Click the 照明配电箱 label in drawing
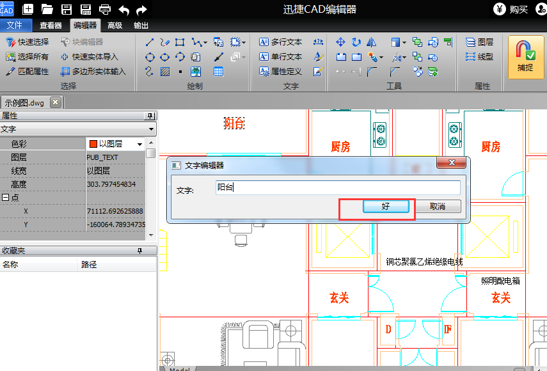The height and width of the screenshot is (371, 547). coord(500,281)
